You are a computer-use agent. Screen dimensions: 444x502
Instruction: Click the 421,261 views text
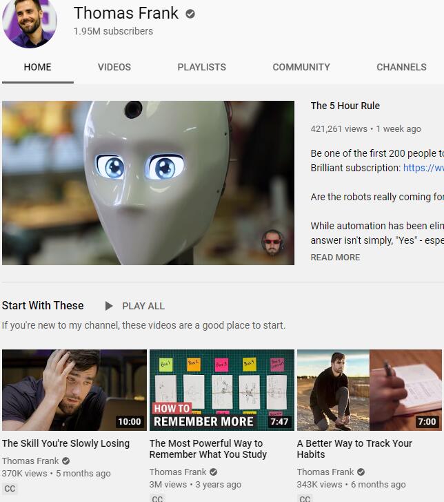pyautogui.click(x=339, y=129)
